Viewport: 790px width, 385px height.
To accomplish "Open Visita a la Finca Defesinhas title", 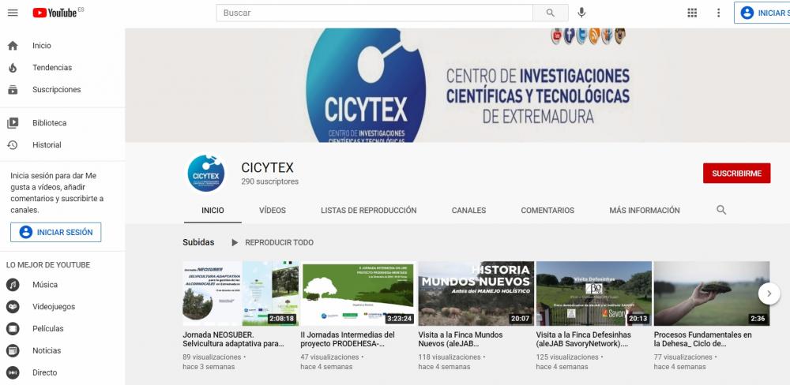I will click(584, 340).
